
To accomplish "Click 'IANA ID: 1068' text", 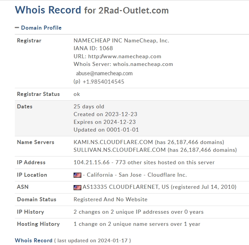I will point(93,48).
